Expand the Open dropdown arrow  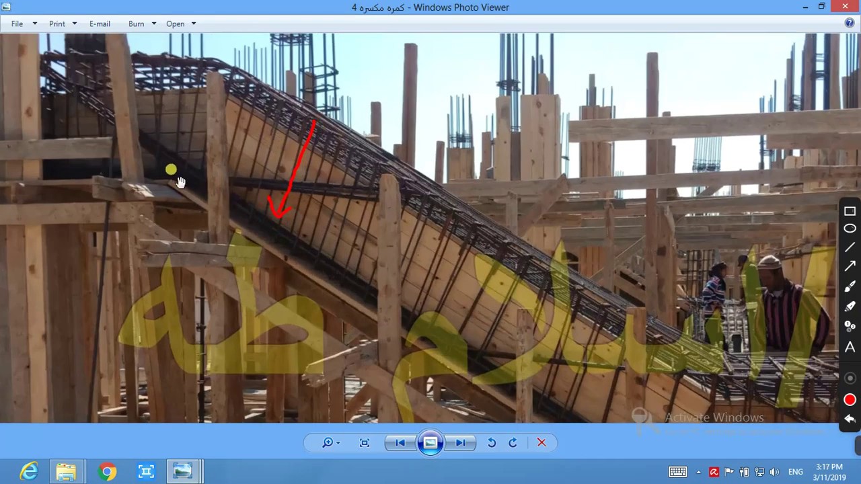pyautogui.click(x=193, y=24)
